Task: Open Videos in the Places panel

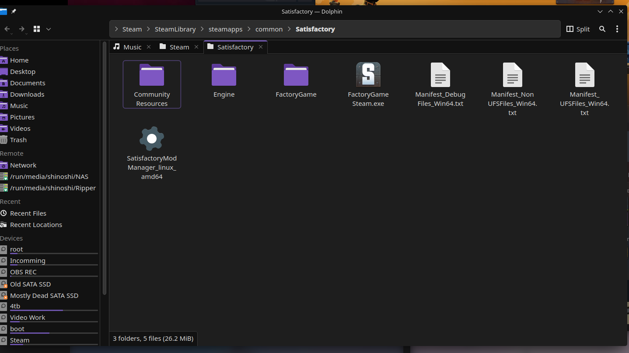Action: 49,129
